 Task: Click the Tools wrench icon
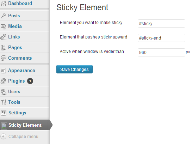pyautogui.click(x=4, y=102)
